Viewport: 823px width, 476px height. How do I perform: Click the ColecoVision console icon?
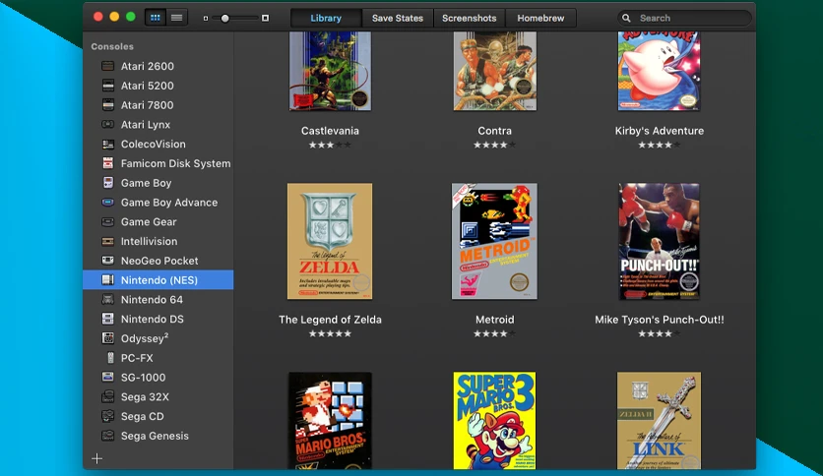[107, 144]
